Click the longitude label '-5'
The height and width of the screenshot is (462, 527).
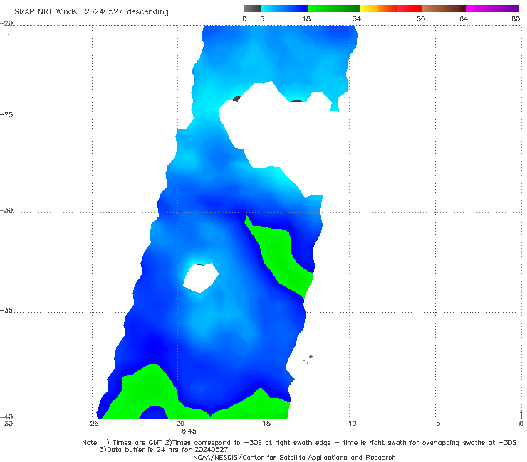[x=435, y=424]
